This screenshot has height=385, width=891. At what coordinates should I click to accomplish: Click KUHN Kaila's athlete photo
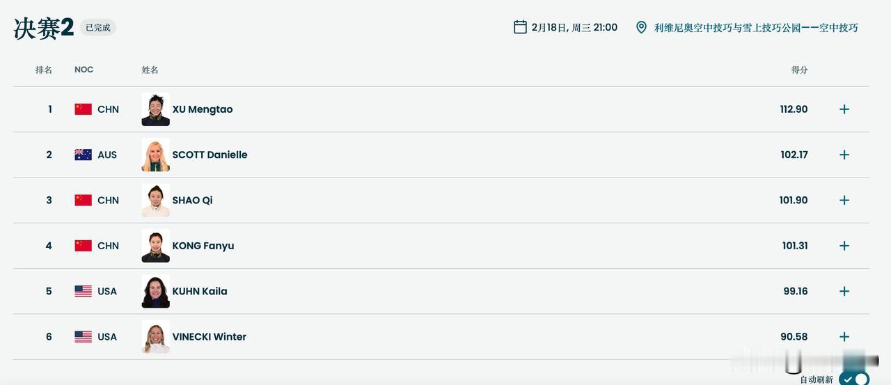(x=155, y=291)
